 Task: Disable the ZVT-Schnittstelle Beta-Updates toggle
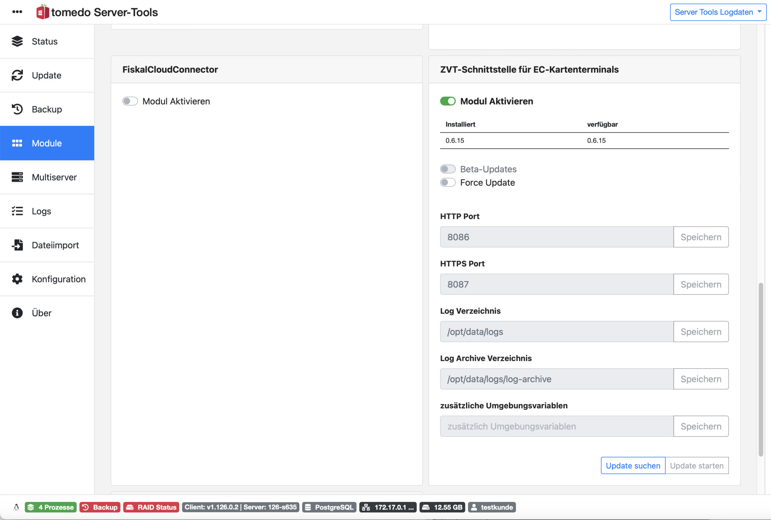tap(447, 169)
